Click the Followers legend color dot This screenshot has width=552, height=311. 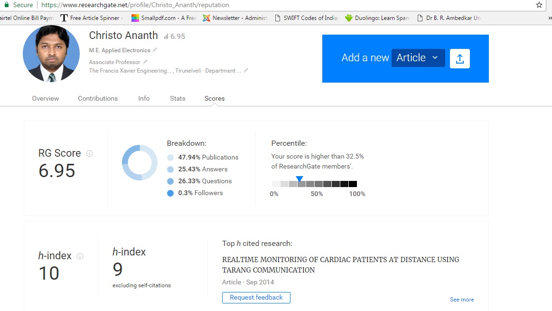(x=170, y=193)
